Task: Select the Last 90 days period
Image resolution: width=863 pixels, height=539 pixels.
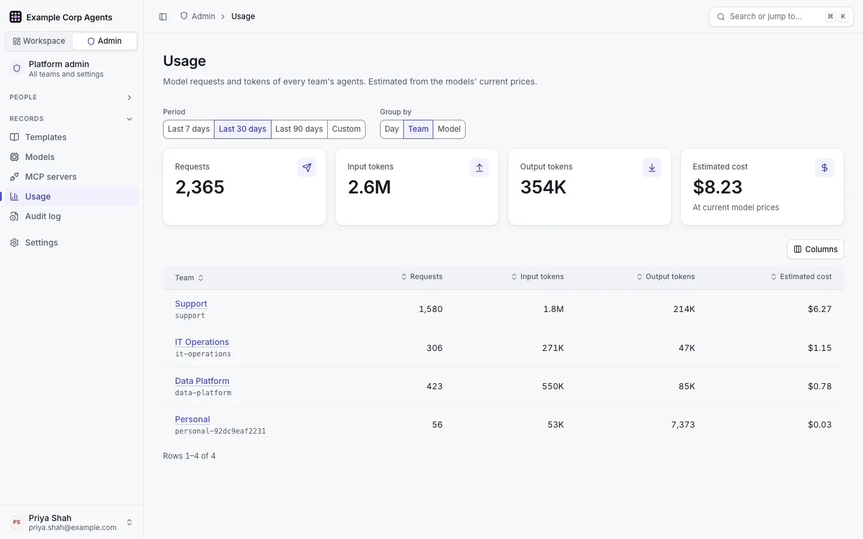Action: tap(299, 129)
